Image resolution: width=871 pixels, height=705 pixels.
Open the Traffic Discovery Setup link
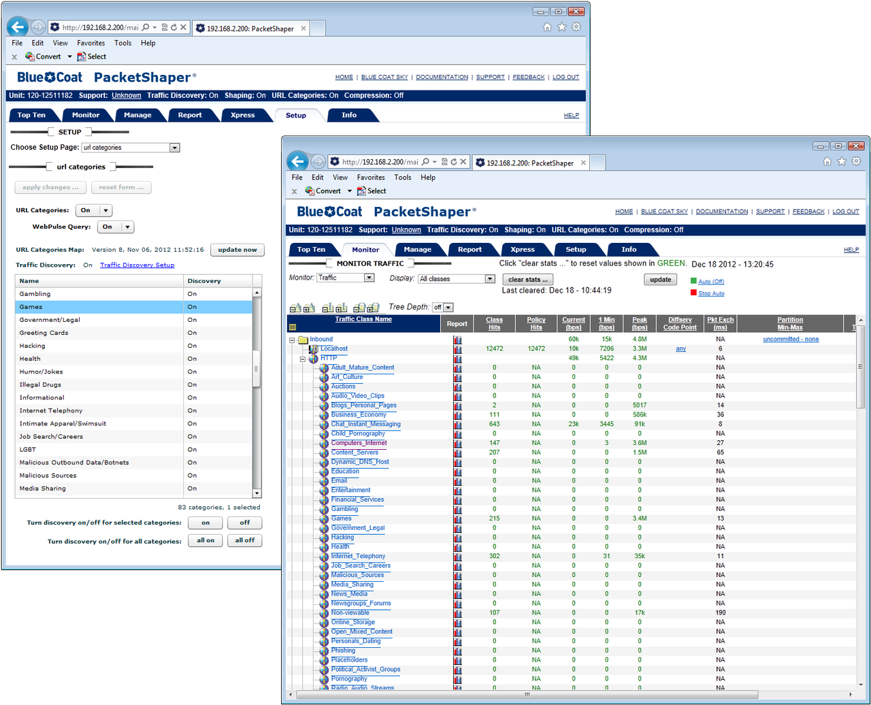137,265
